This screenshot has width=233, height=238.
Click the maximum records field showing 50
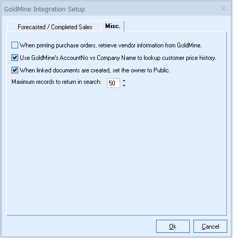pos(113,83)
